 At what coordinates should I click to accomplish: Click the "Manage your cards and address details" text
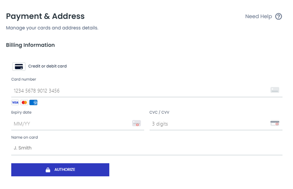coord(52,28)
